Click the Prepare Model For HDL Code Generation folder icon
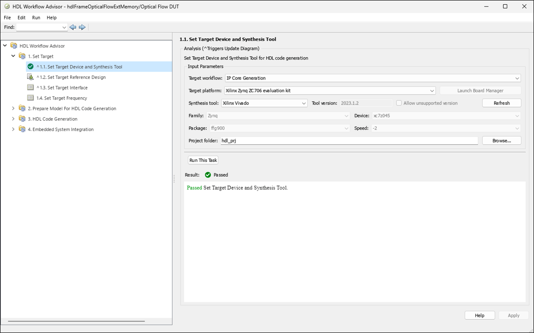Image resolution: width=534 pixels, height=333 pixels. [x=22, y=108]
